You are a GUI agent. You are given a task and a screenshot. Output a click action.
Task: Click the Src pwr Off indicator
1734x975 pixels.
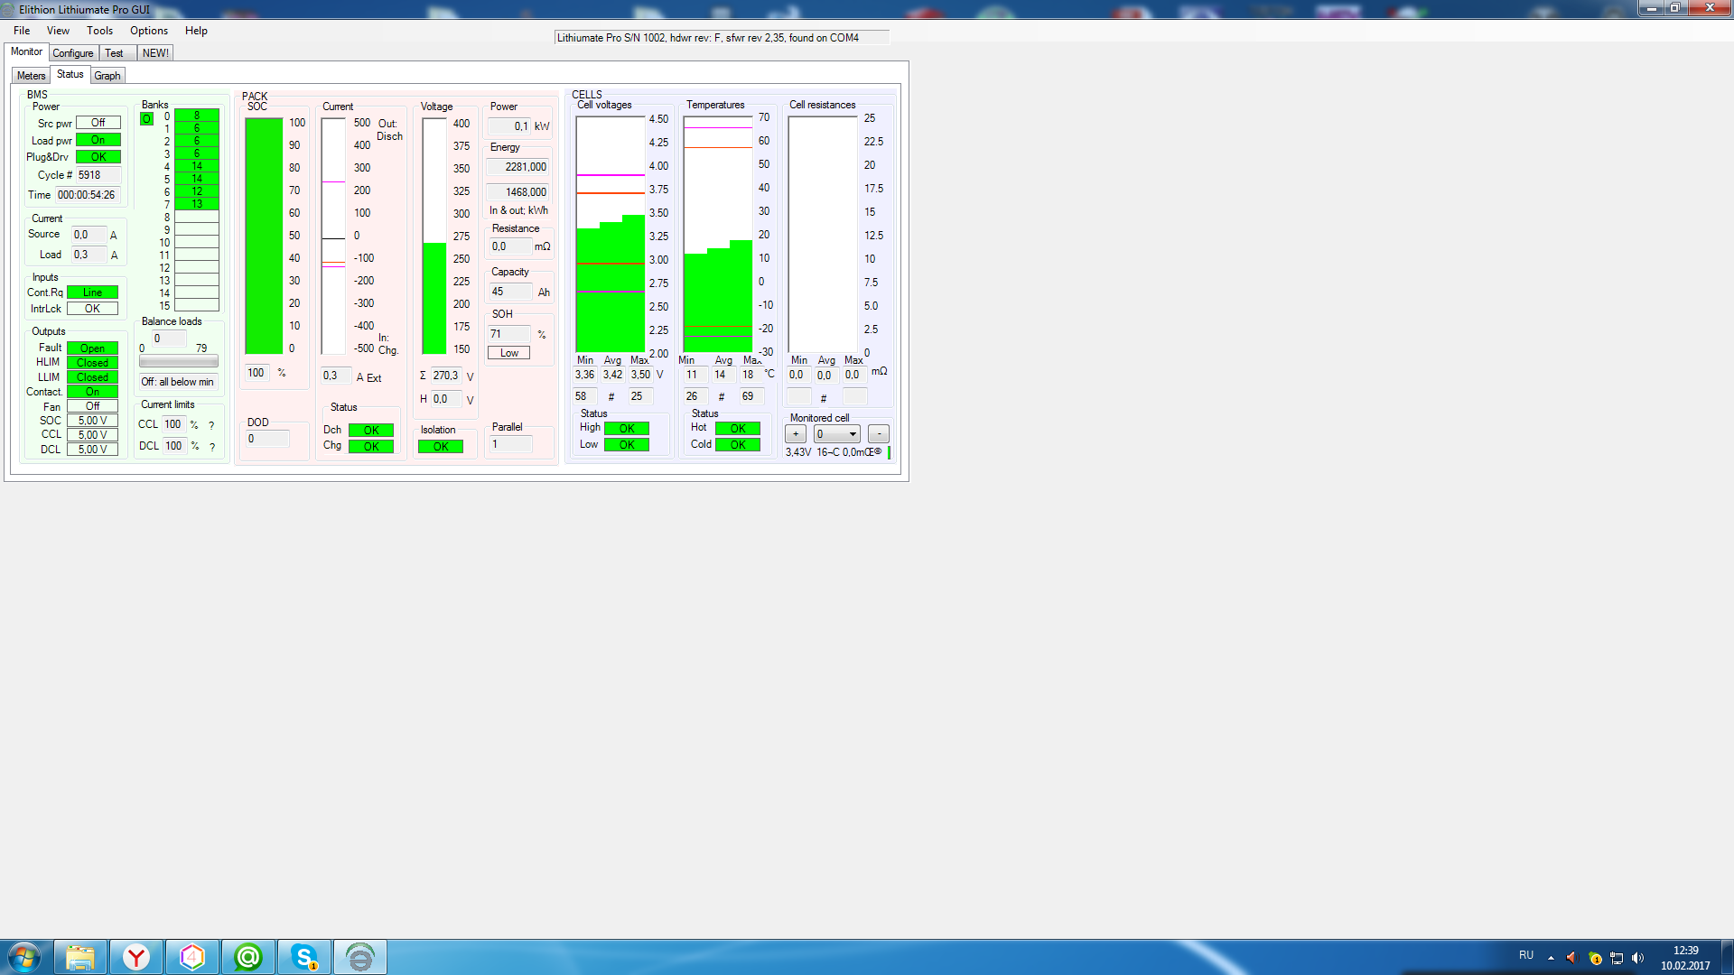tap(98, 123)
